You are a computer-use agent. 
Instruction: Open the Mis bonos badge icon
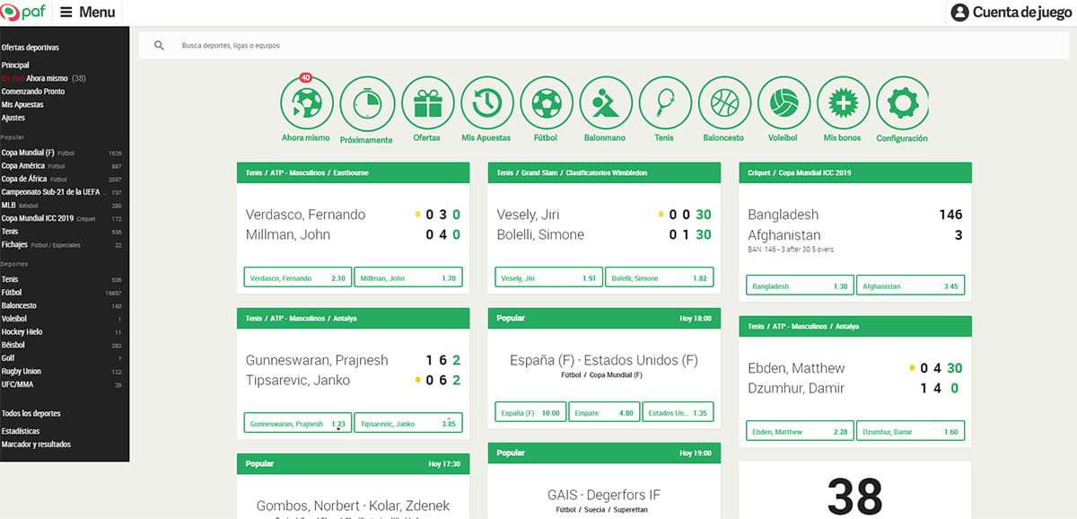pyautogui.click(x=843, y=103)
